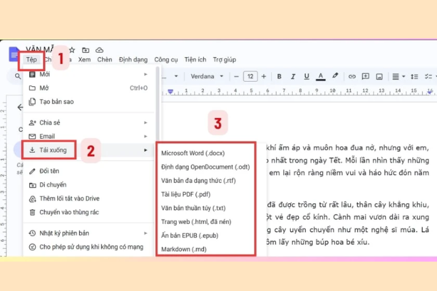This screenshot has width=437, height=291.
Task: Open the Công cụ menu
Action: click(x=166, y=59)
